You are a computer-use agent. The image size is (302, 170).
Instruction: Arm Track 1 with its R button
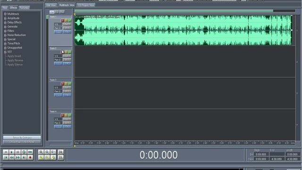[63, 20]
